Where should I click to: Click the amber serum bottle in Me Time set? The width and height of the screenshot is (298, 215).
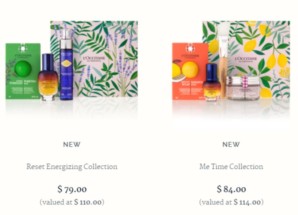212,82
